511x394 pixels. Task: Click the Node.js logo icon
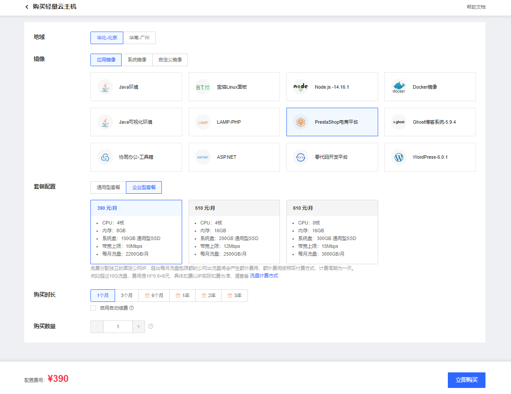(300, 87)
